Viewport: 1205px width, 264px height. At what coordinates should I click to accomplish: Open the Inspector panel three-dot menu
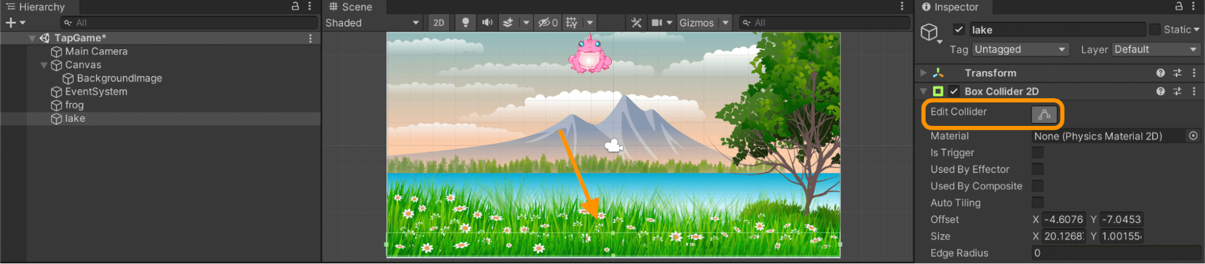pyautogui.click(x=1194, y=6)
